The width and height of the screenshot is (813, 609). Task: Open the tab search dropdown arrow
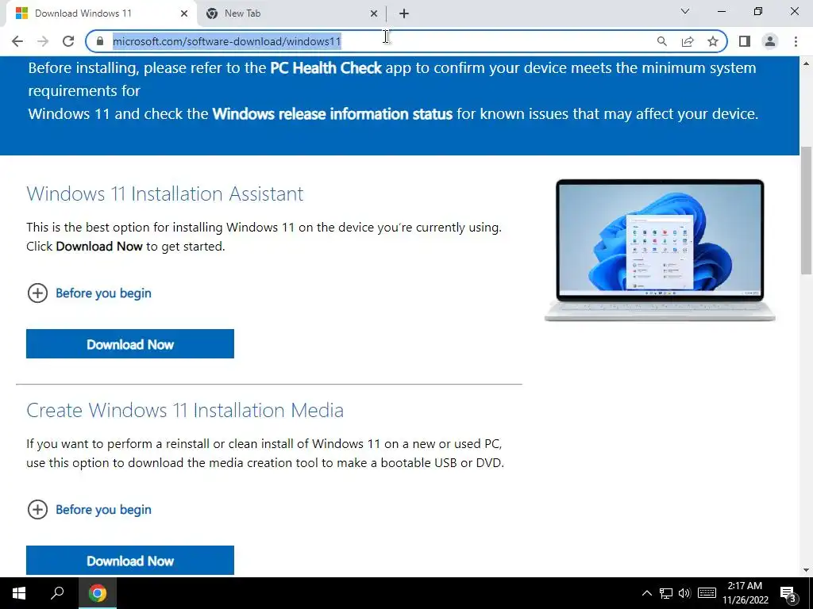click(685, 11)
